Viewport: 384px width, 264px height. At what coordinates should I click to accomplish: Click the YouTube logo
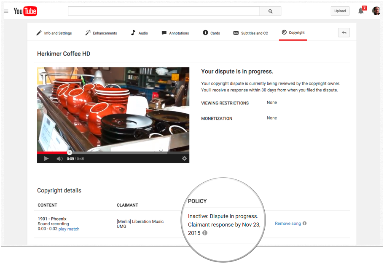tap(25, 11)
